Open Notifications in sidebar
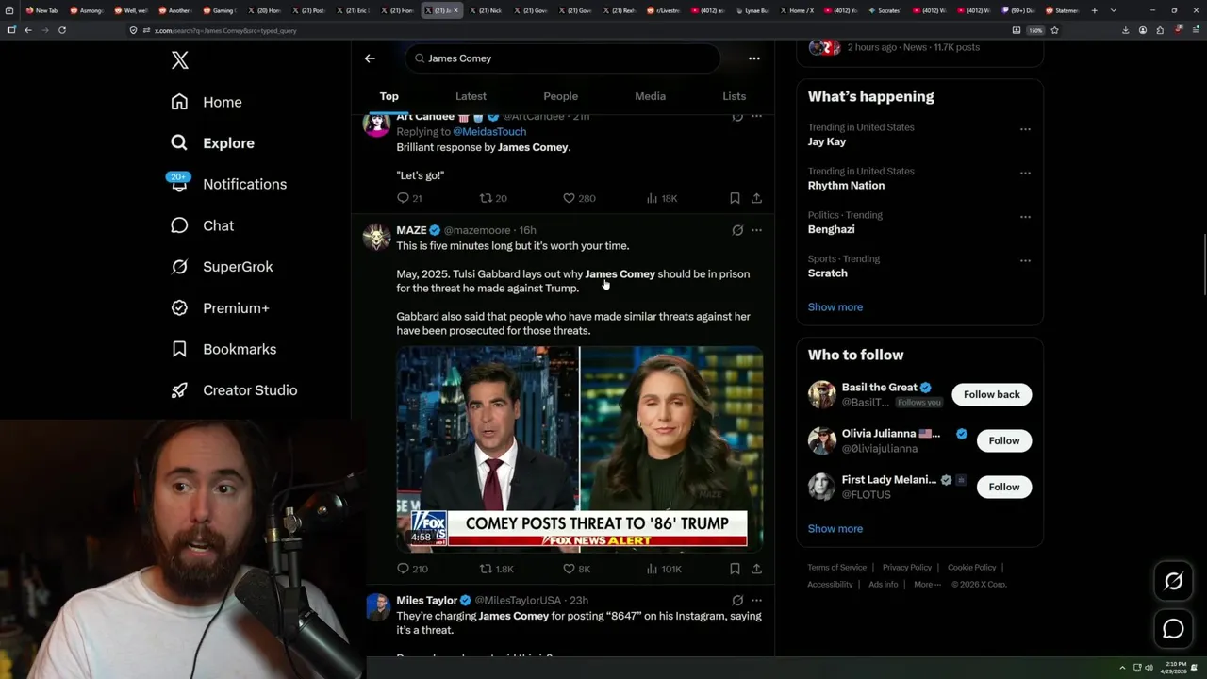The width and height of the screenshot is (1207, 679). coord(228,184)
